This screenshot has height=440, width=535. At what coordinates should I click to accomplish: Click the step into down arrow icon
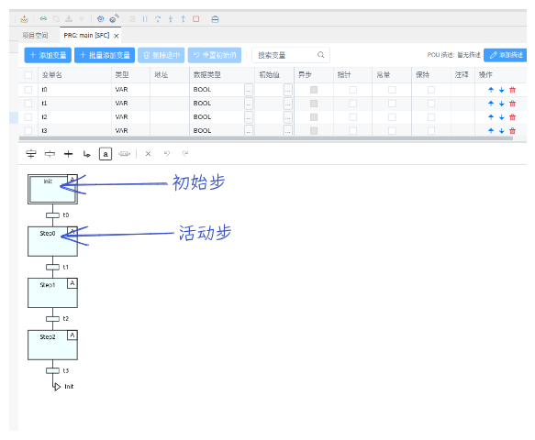pos(171,19)
